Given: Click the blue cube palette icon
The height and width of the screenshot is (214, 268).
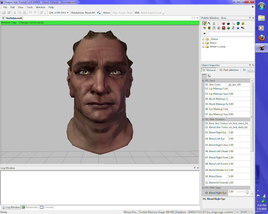Looking at the screenshot, I should (x=238, y=28).
